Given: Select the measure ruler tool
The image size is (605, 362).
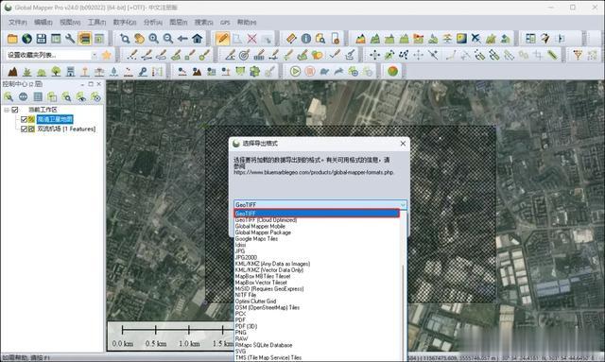Looking at the screenshot, I should [x=291, y=39].
